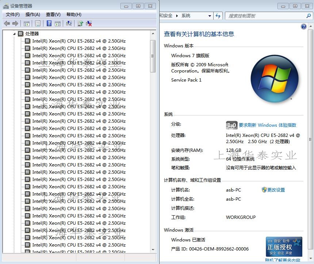Screen dimensions: 314x264
Task: Click the 和安全 breadcrumb segment
Action: 166,16
